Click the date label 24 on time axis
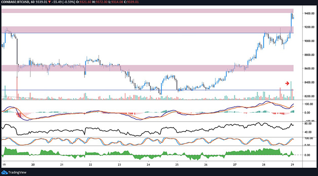This screenshot has width=318, height=176. [148, 165]
